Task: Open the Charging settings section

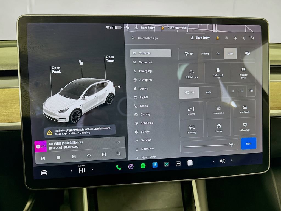Action: pyautogui.click(x=145, y=71)
